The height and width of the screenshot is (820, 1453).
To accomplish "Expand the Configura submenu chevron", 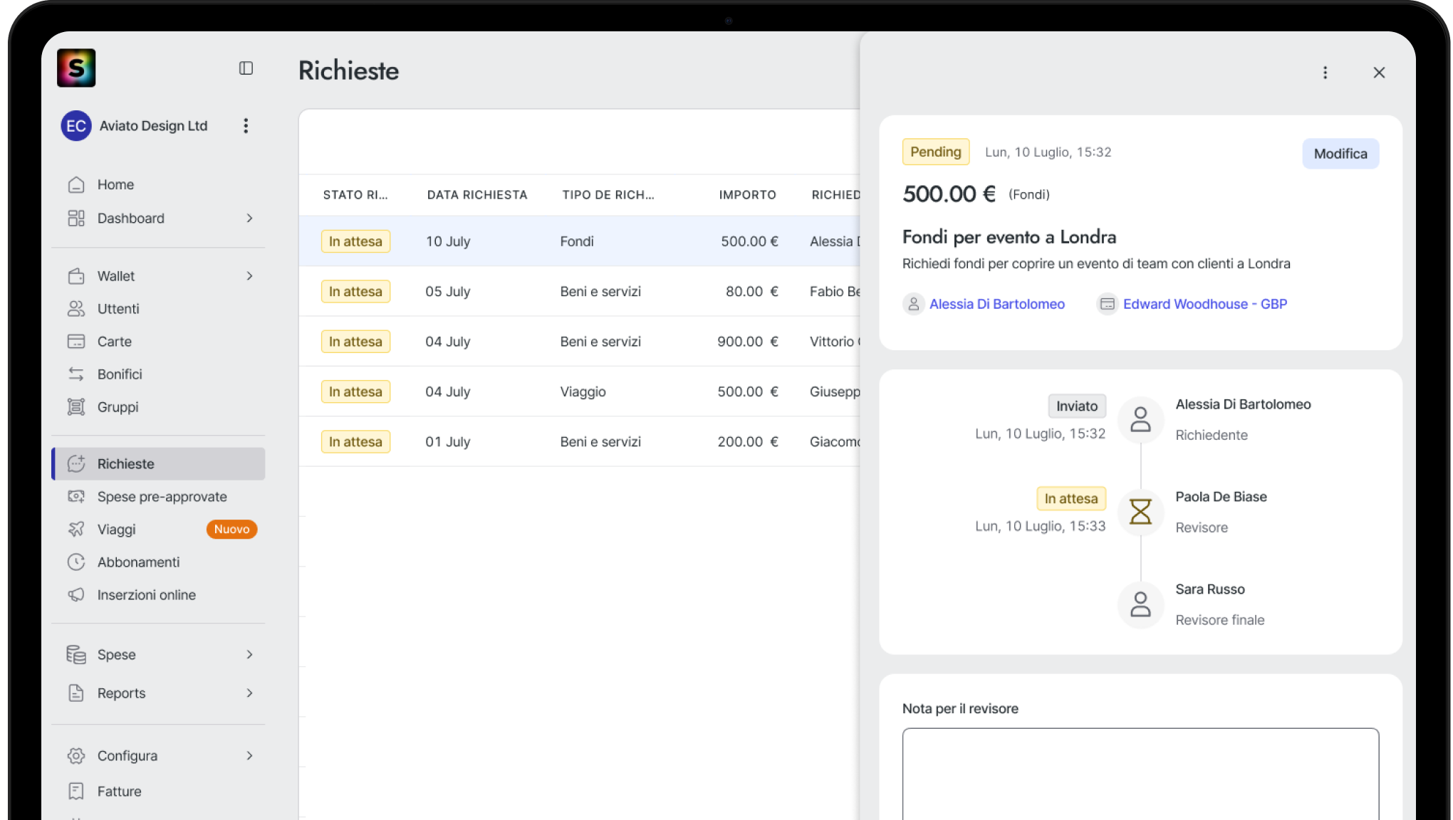I will point(249,756).
